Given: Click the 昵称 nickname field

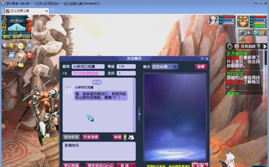Looking at the screenshot, I should pos(88,66).
